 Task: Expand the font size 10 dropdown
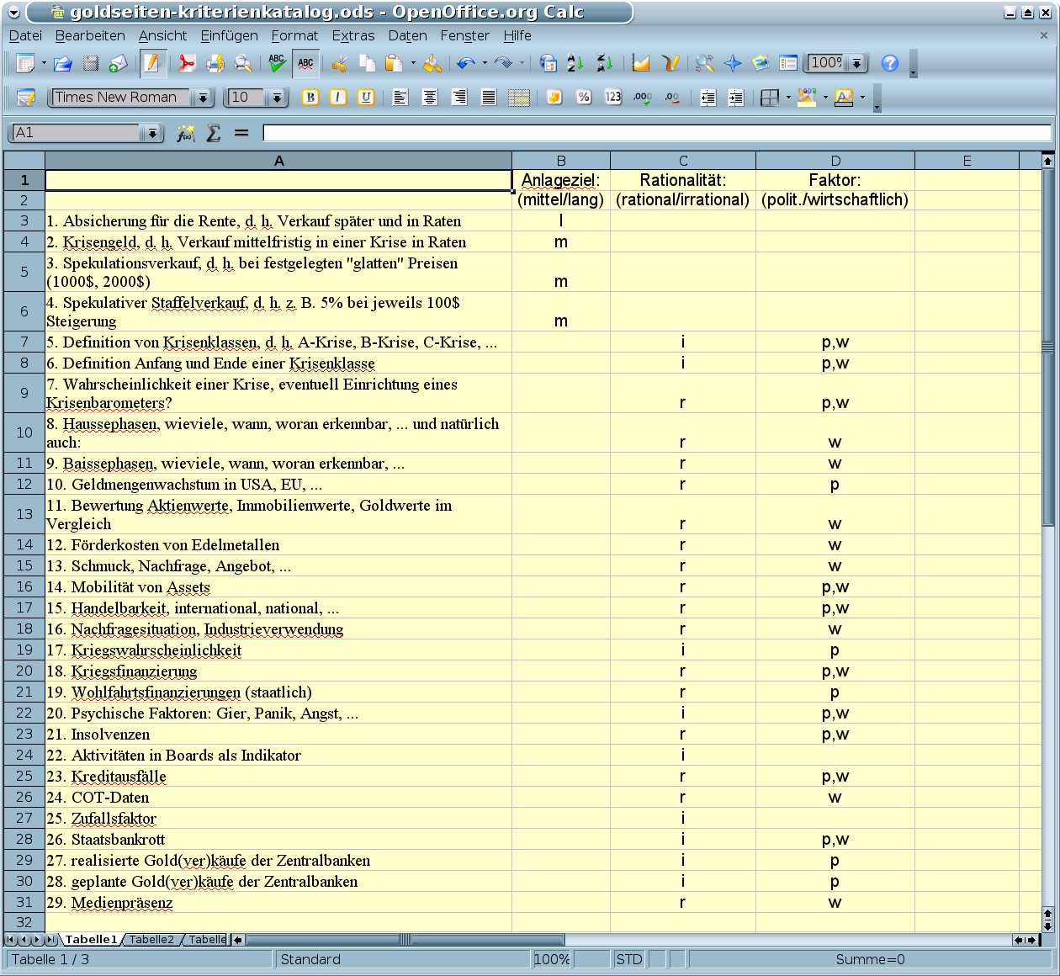(x=277, y=98)
